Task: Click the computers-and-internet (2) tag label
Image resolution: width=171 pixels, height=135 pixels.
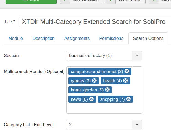Action: click(97, 72)
